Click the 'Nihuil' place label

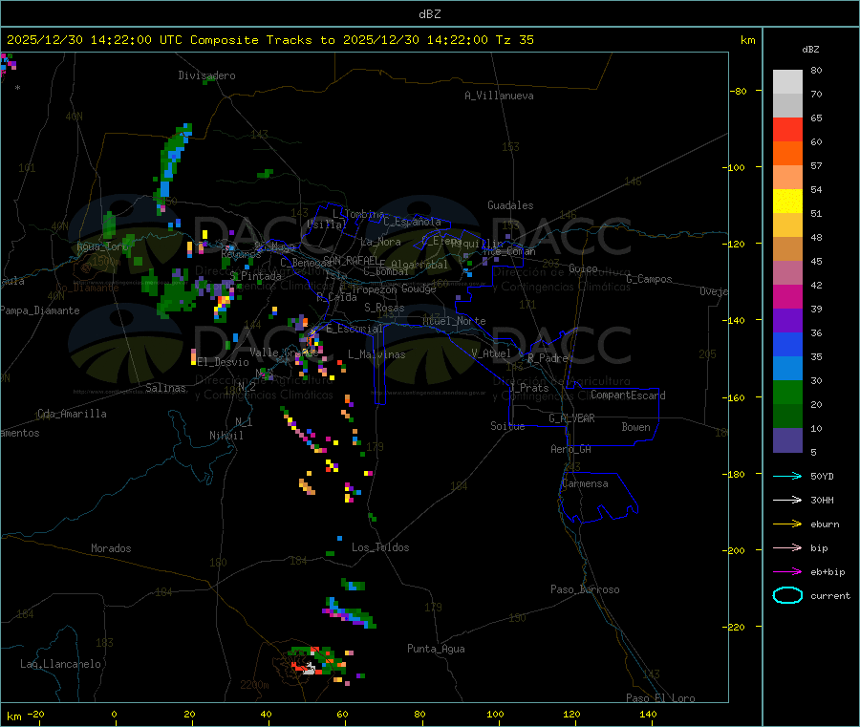pyautogui.click(x=226, y=436)
